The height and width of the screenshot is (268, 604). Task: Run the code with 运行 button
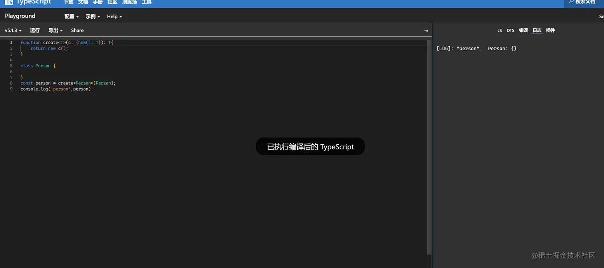pyautogui.click(x=35, y=30)
